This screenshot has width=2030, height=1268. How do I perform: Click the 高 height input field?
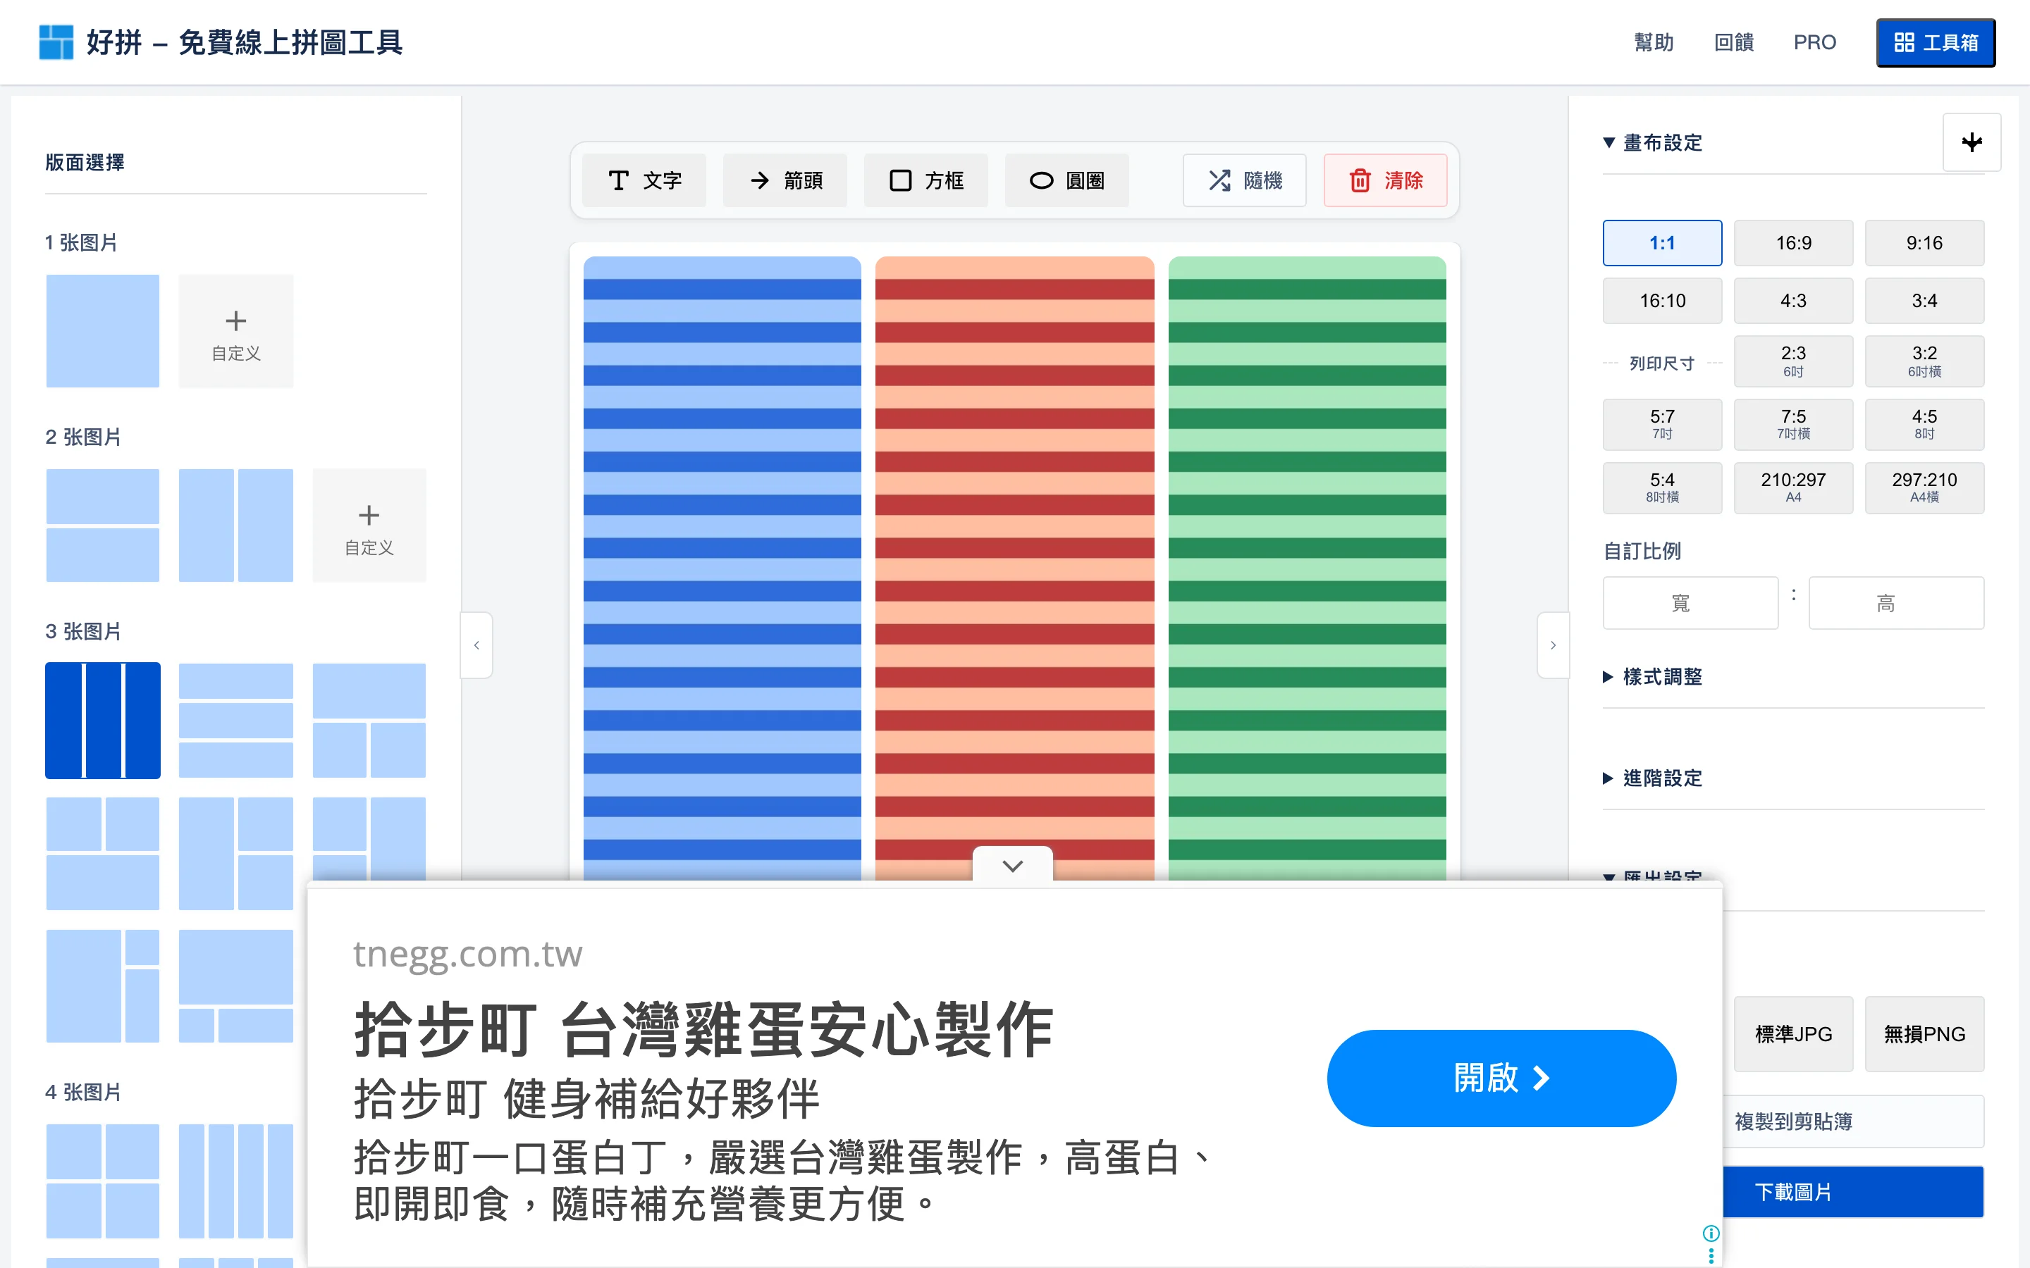(x=1896, y=603)
